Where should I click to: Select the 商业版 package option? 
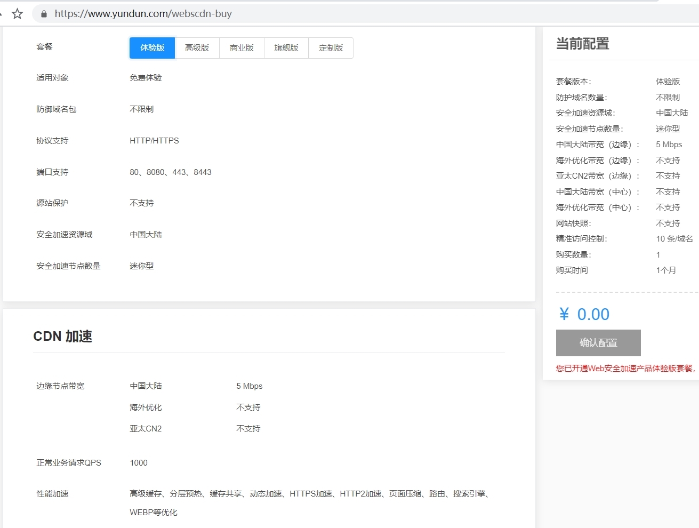(242, 48)
